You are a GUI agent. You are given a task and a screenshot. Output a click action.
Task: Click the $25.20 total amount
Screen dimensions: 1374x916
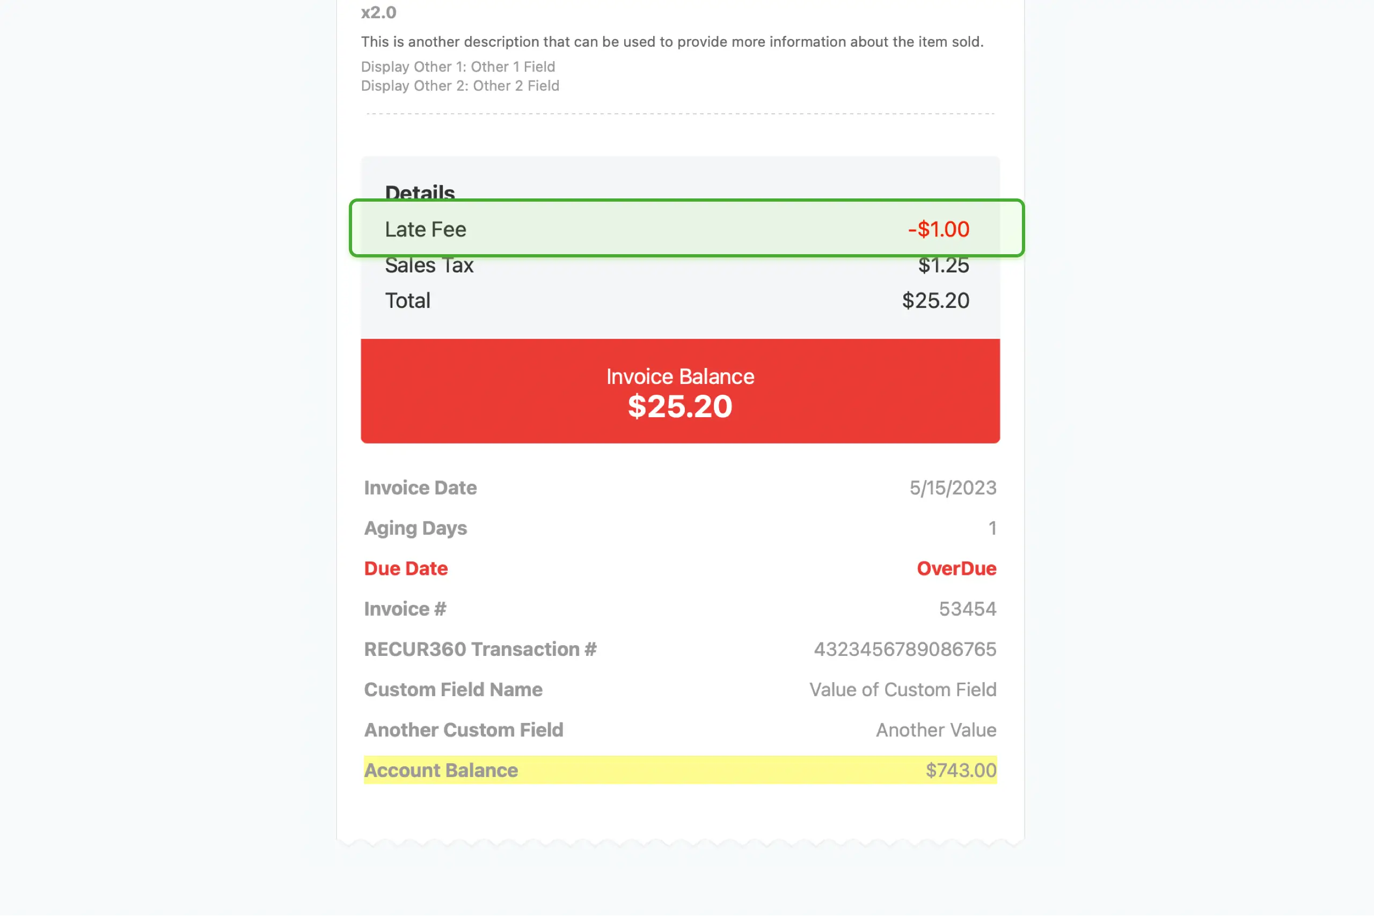coord(936,301)
